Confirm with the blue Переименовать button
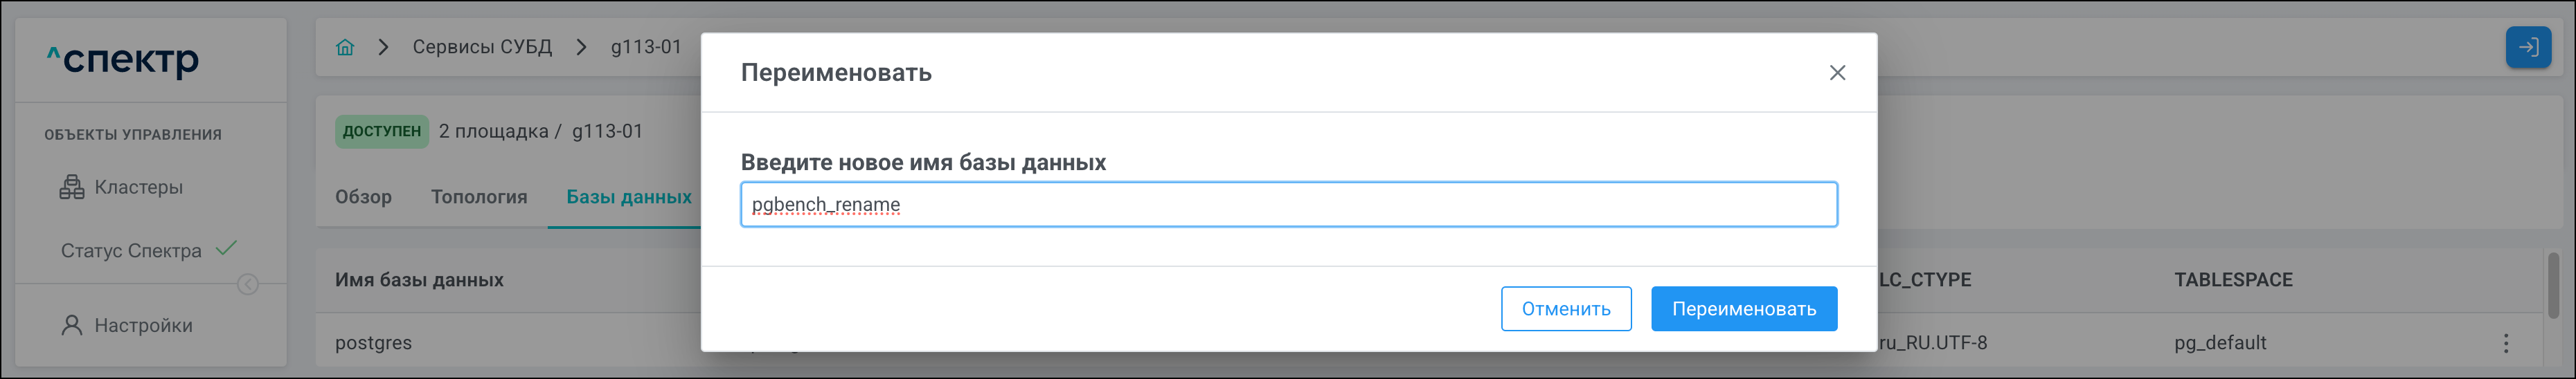Image resolution: width=2576 pixels, height=379 pixels. pos(1743,309)
